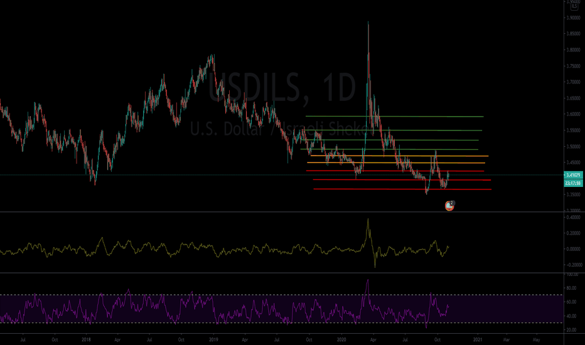The image size is (585, 345).
Task: Click the 2019 label on time axis
Action: (213, 340)
